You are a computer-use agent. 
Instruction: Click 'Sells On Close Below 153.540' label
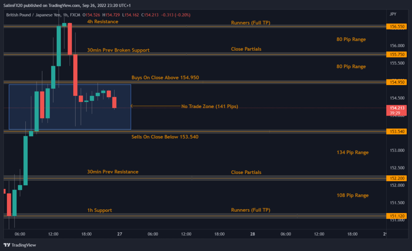[165, 137]
